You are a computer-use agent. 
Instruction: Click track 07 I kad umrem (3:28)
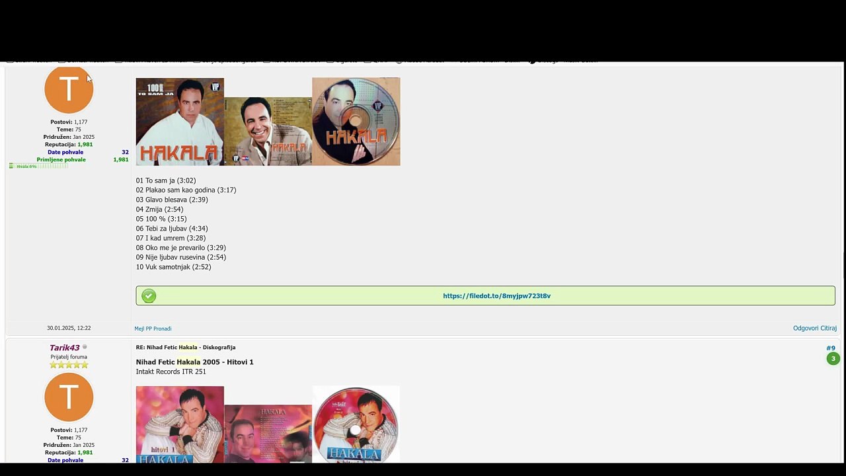171,238
